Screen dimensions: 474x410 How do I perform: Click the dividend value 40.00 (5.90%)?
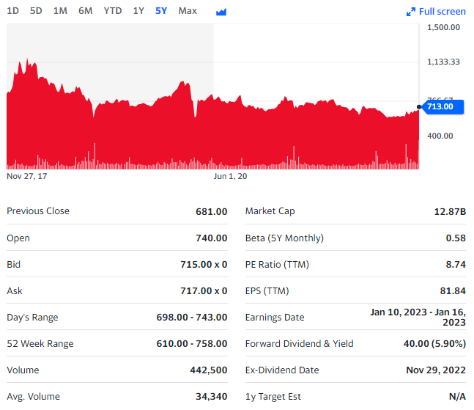coord(434,344)
